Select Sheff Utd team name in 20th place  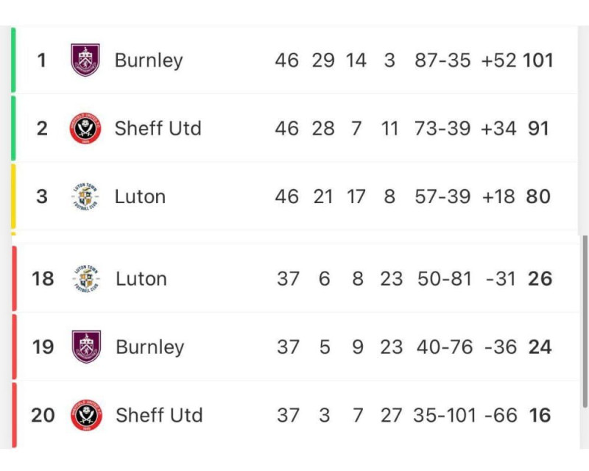click(x=159, y=415)
